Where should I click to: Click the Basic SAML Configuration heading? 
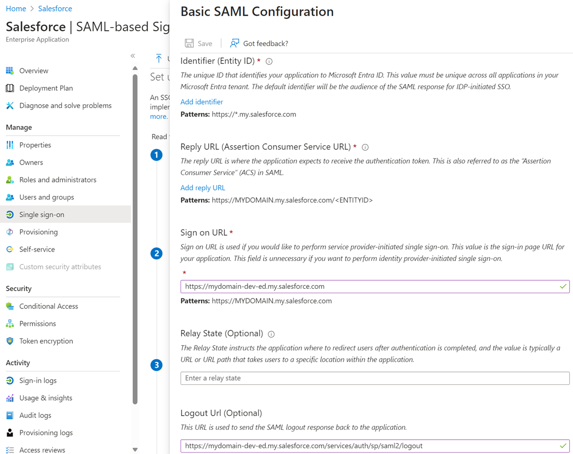[257, 12]
